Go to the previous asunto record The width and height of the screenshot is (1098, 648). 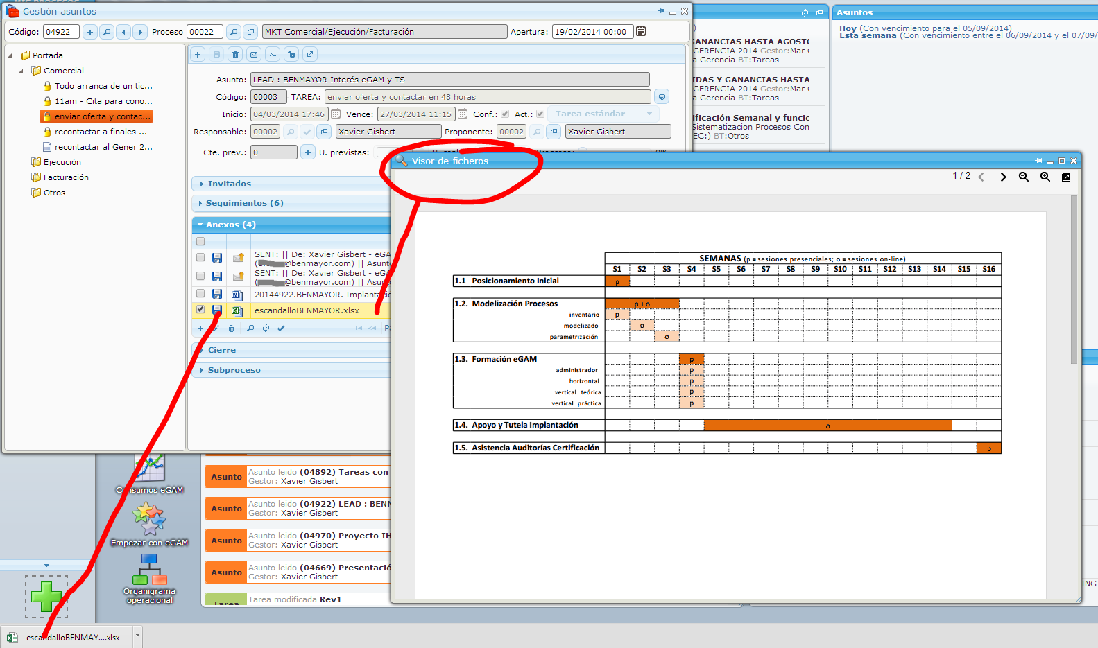point(123,32)
